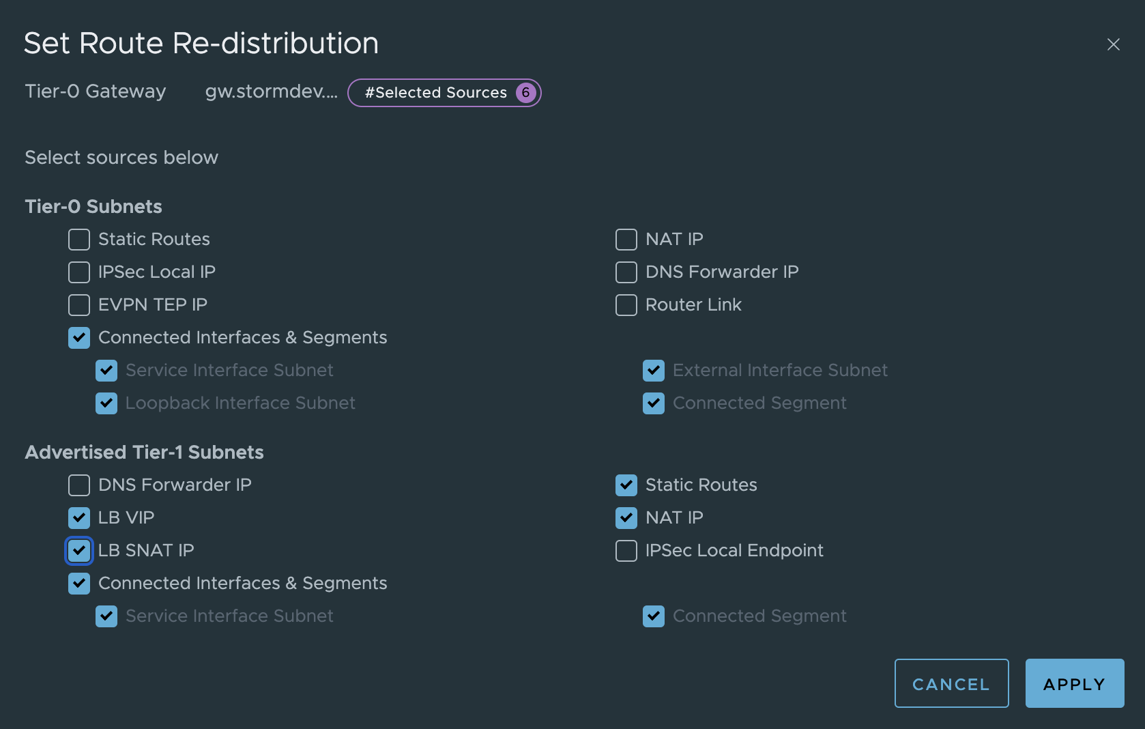
Task: Apply the route re-distribution settings
Action: pos(1074,683)
